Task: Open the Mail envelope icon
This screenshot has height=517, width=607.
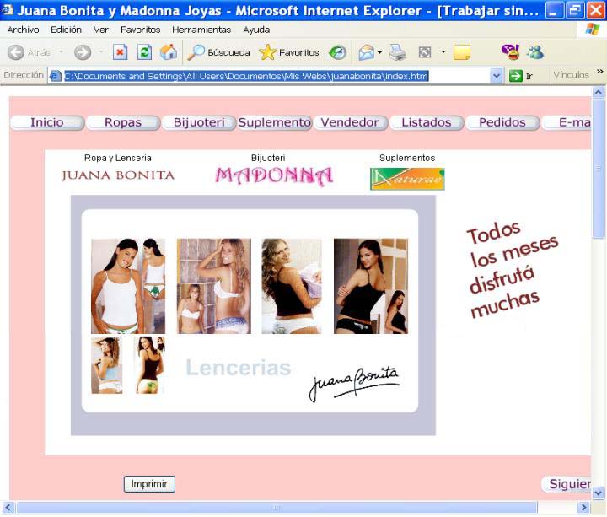Action: click(366, 52)
